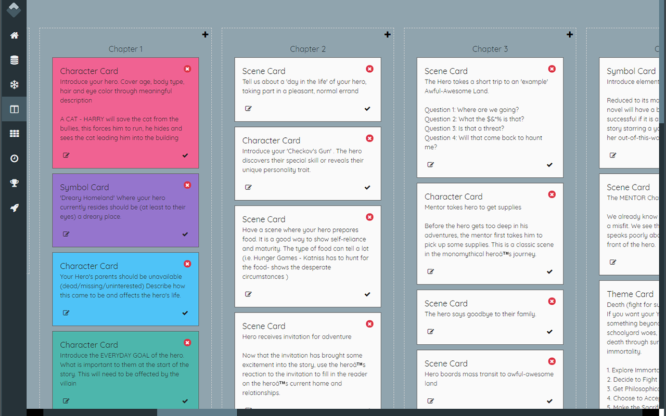The width and height of the screenshot is (666, 416).
Task: Check off the purple Symbol Card
Action: (185, 235)
